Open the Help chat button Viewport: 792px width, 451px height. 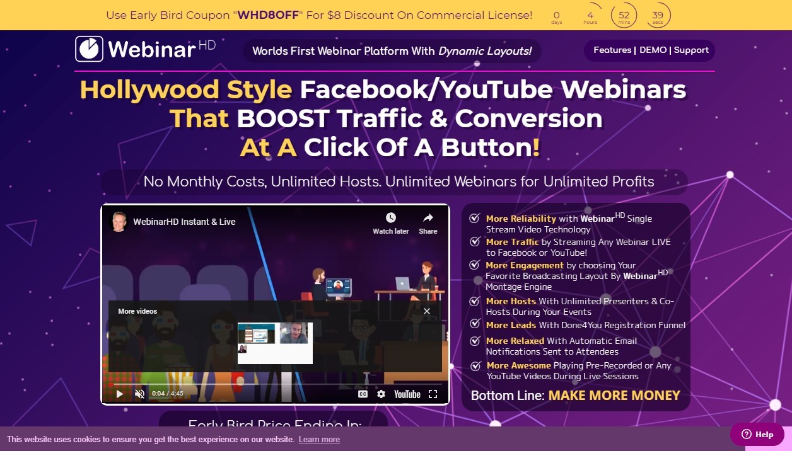pos(757,434)
